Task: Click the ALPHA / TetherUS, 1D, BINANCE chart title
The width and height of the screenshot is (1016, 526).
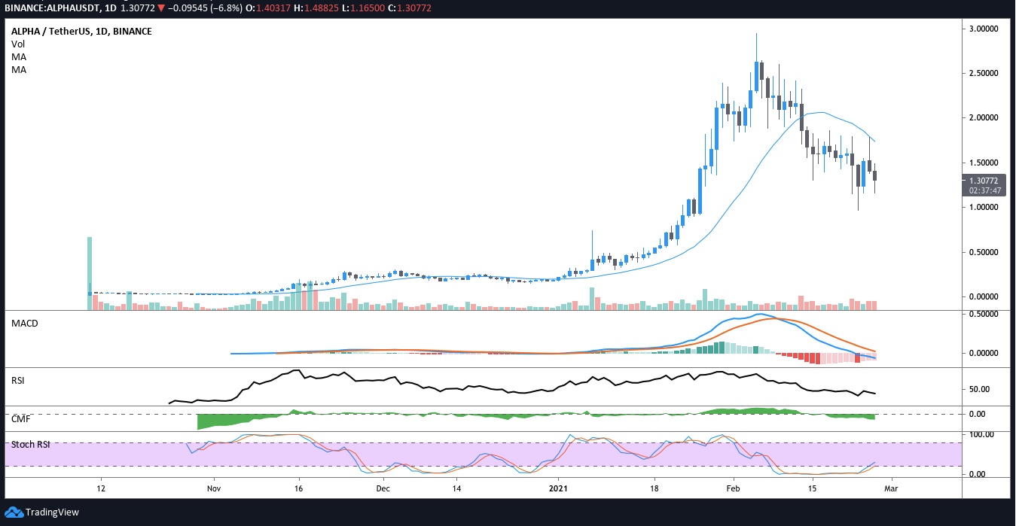Action: pos(81,32)
